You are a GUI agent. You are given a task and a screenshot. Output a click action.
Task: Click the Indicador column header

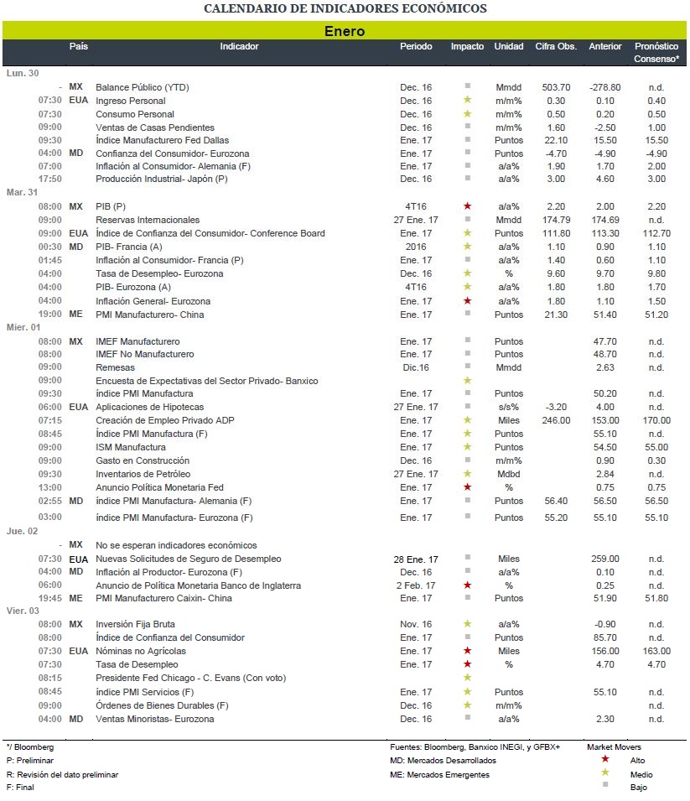point(239,46)
